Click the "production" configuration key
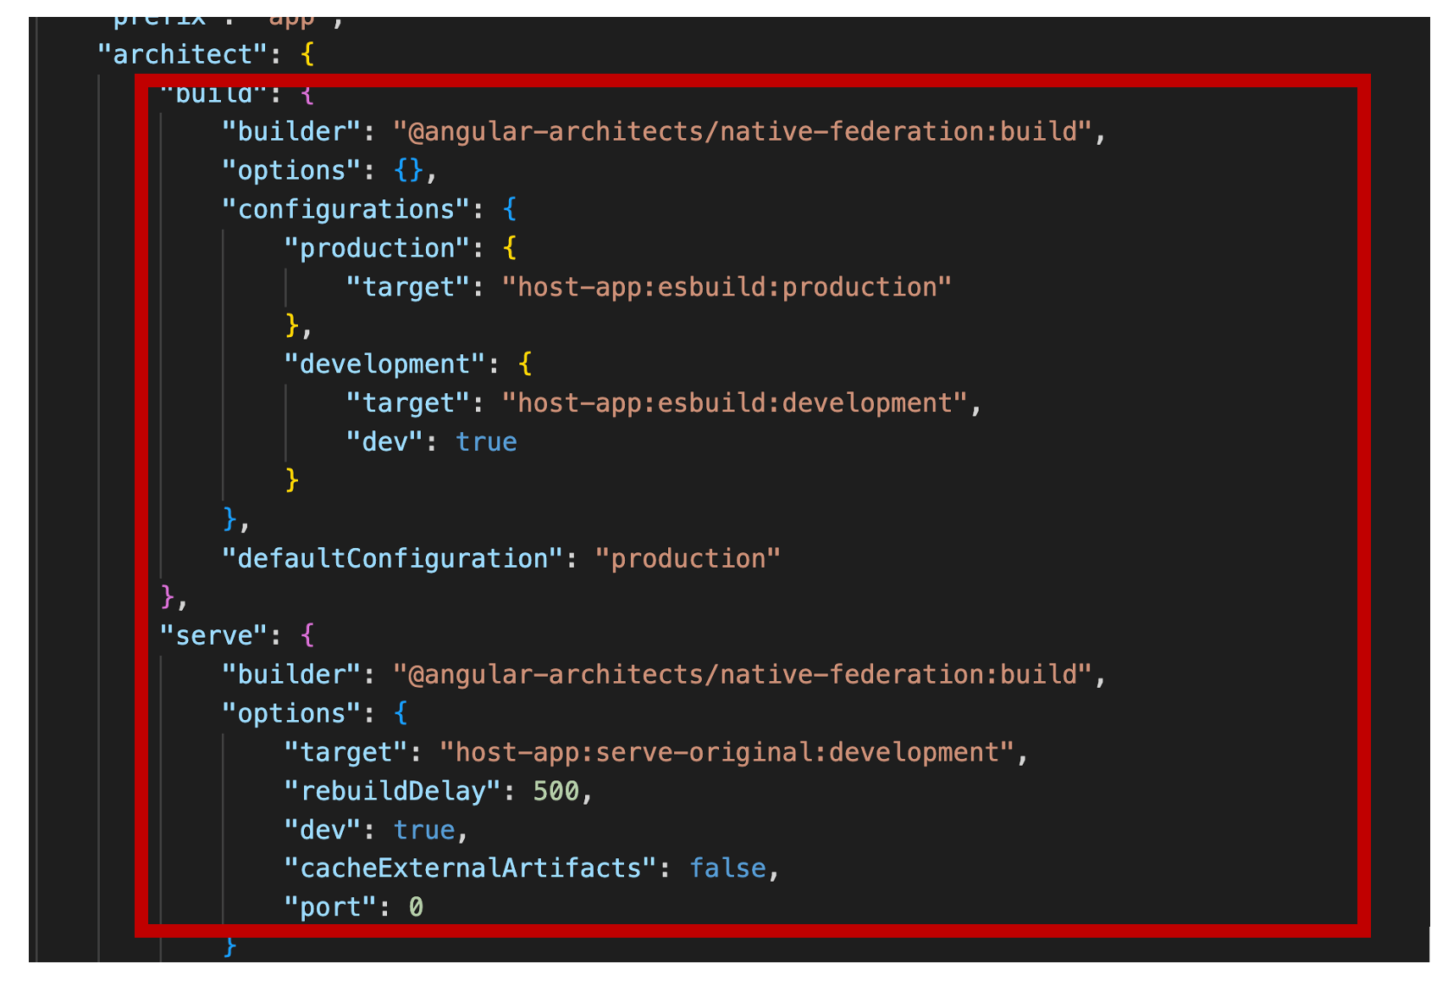The height and width of the screenshot is (986, 1448). pos(379,247)
